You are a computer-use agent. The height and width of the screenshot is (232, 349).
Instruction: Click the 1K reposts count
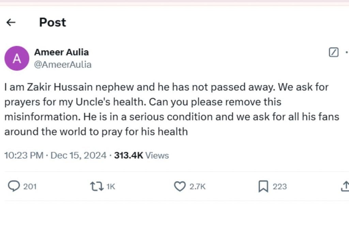coord(111,186)
